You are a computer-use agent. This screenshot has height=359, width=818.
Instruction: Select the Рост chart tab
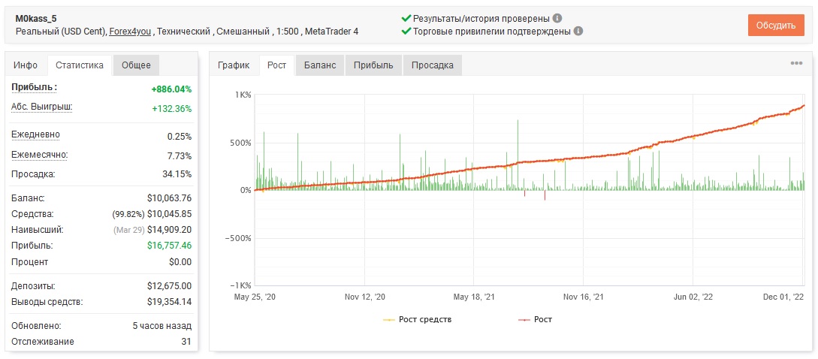click(276, 65)
